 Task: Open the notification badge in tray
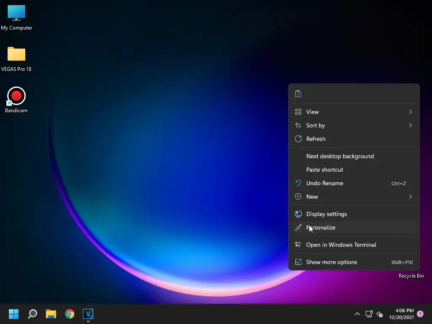tap(420, 314)
